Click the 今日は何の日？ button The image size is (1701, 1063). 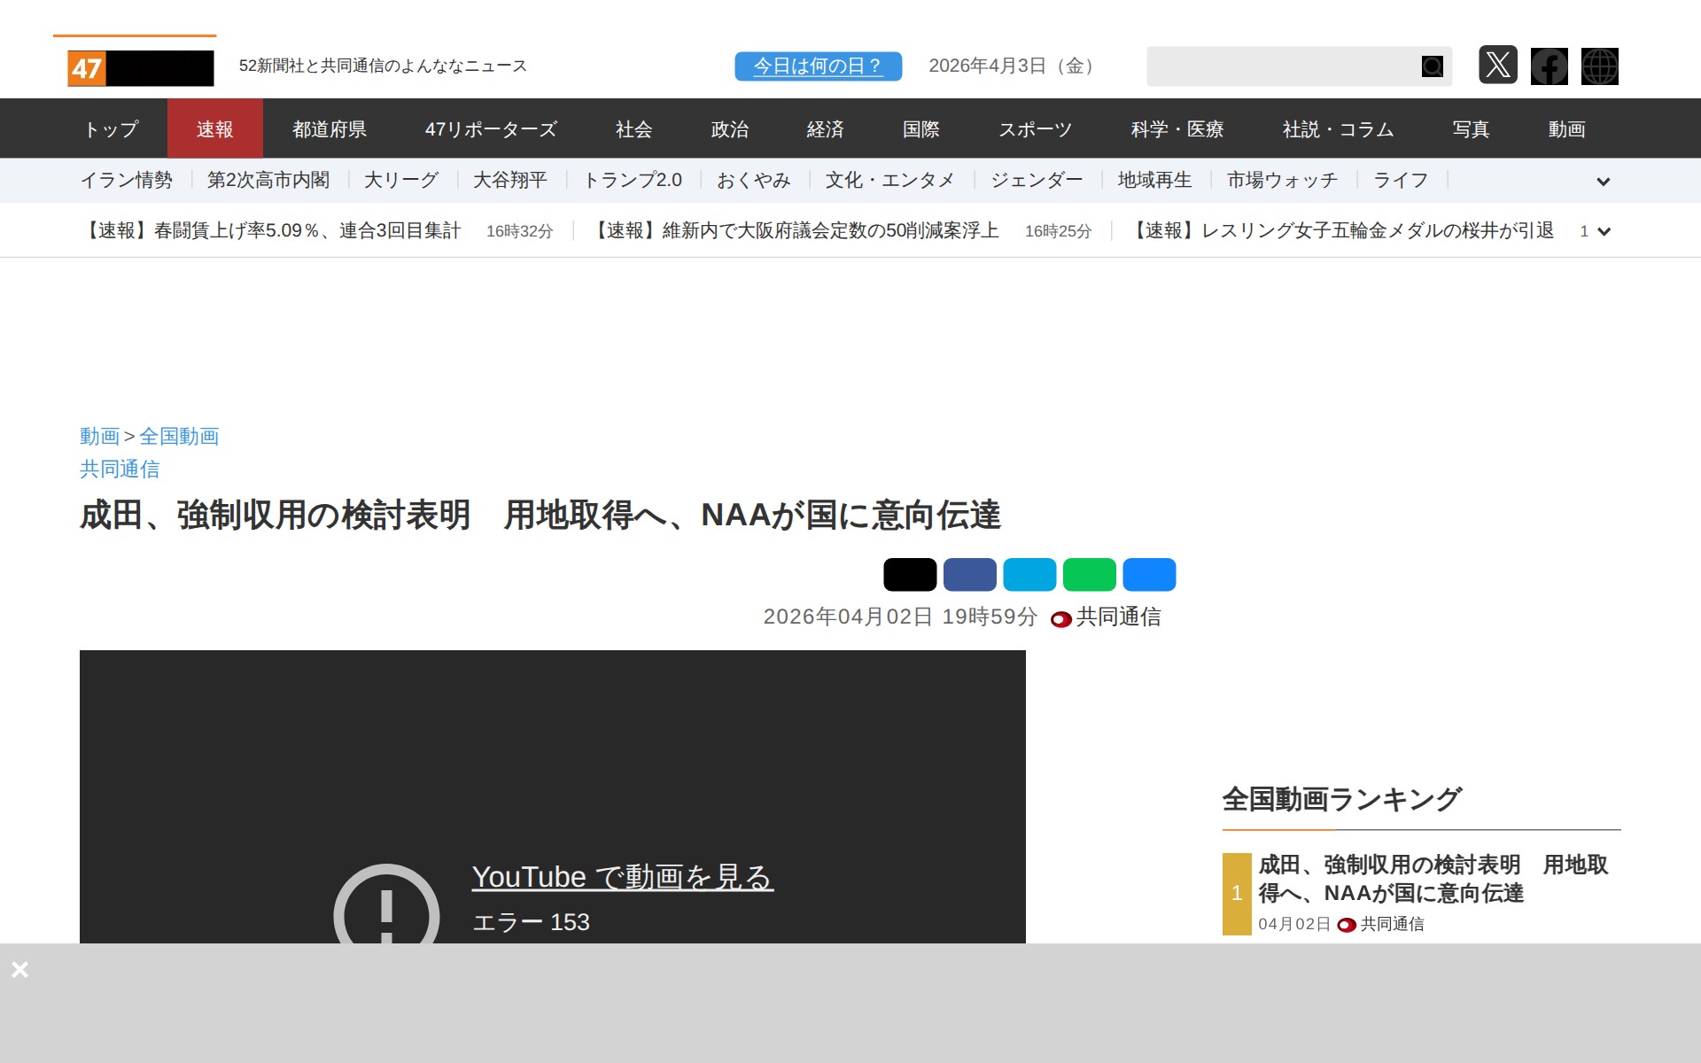coord(818,66)
